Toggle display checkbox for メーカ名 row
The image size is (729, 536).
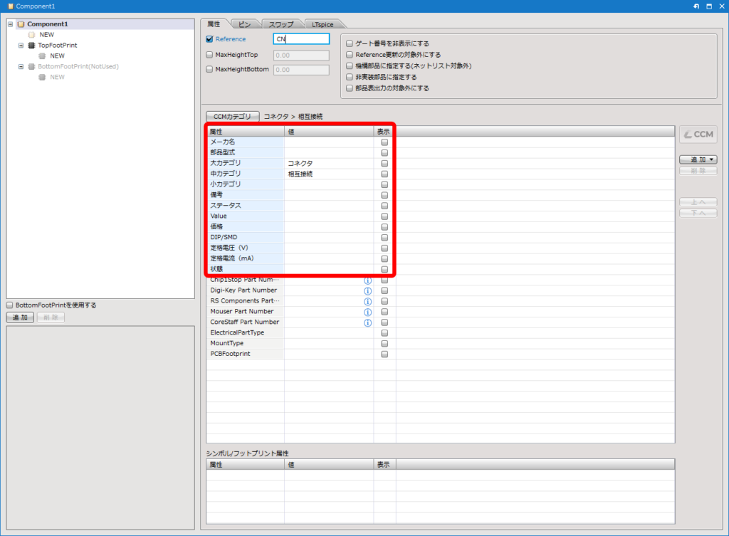(384, 142)
